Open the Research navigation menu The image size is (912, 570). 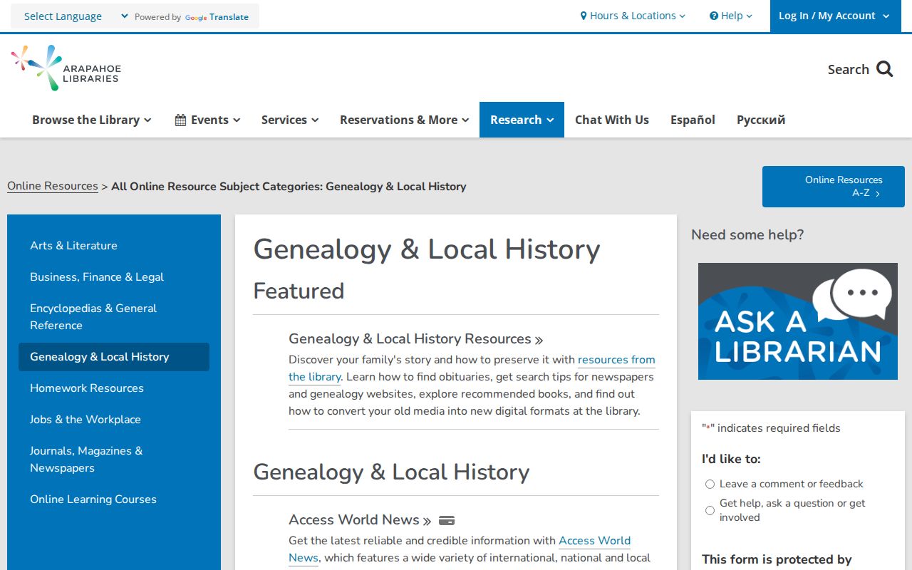(522, 120)
